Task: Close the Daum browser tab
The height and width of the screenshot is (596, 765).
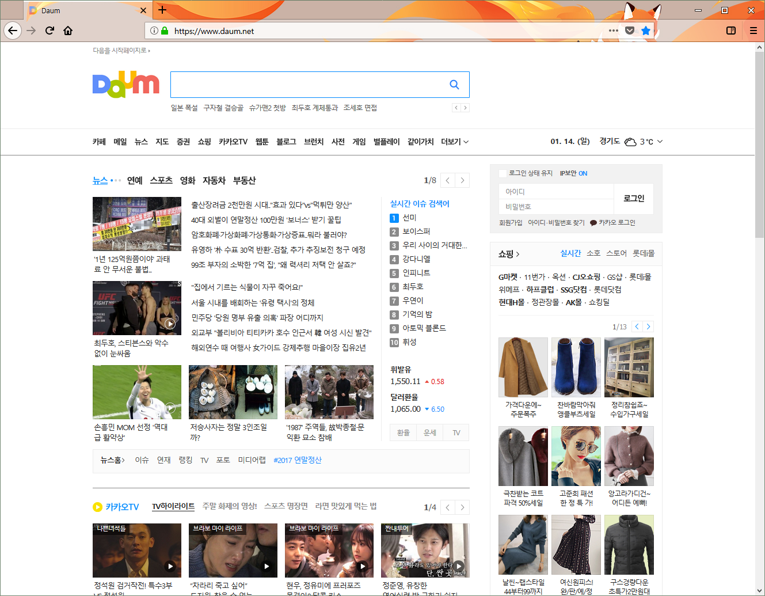Action: [x=143, y=10]
